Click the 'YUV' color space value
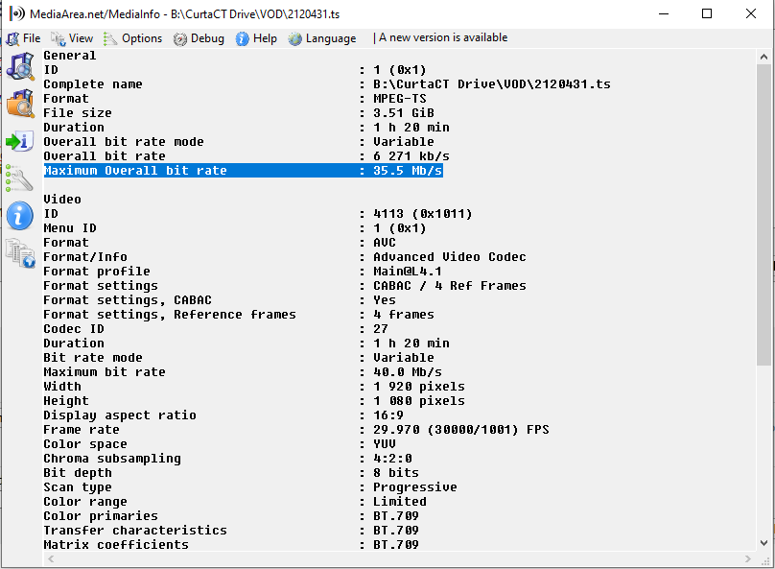The image size is (775, 569). (384, 444)
